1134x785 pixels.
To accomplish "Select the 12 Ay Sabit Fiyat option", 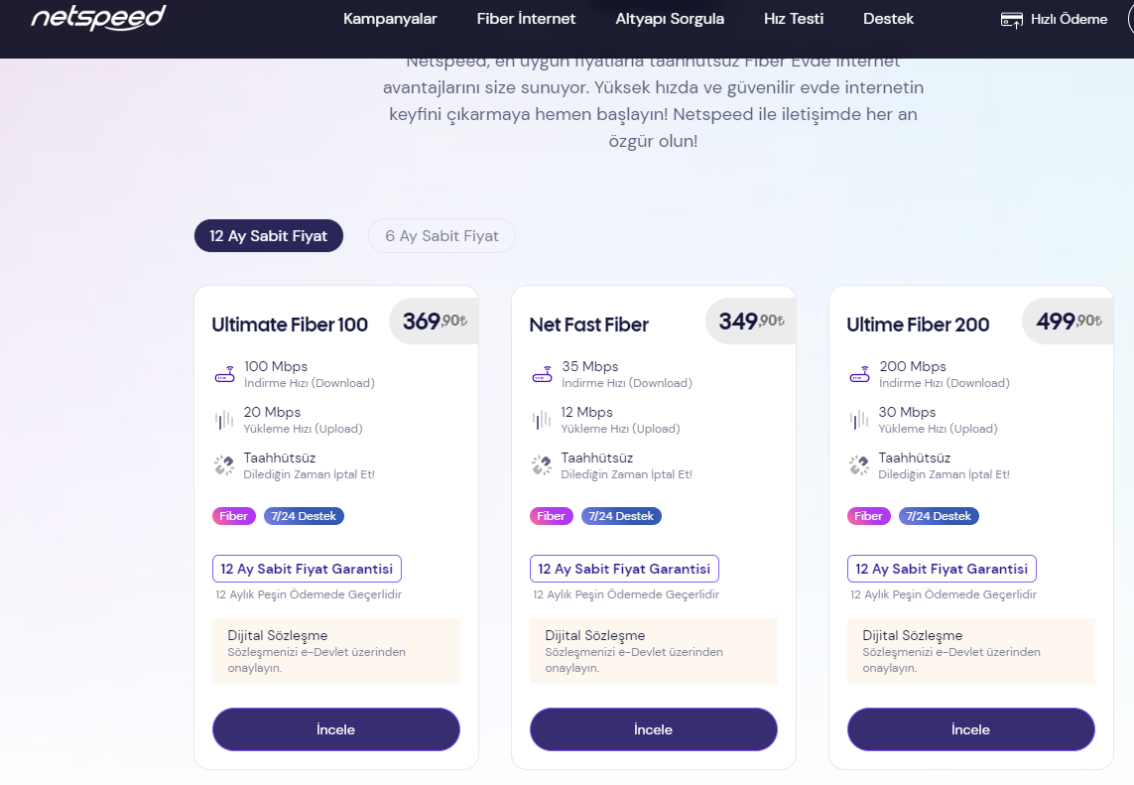I will (x=268, y=236).
